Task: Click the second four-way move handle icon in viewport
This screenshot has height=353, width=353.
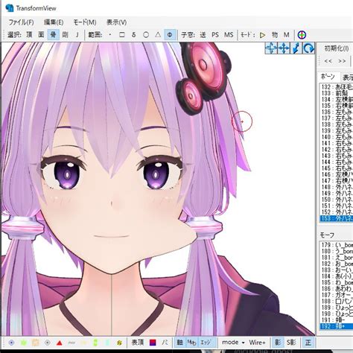Action: click(284, 48)
